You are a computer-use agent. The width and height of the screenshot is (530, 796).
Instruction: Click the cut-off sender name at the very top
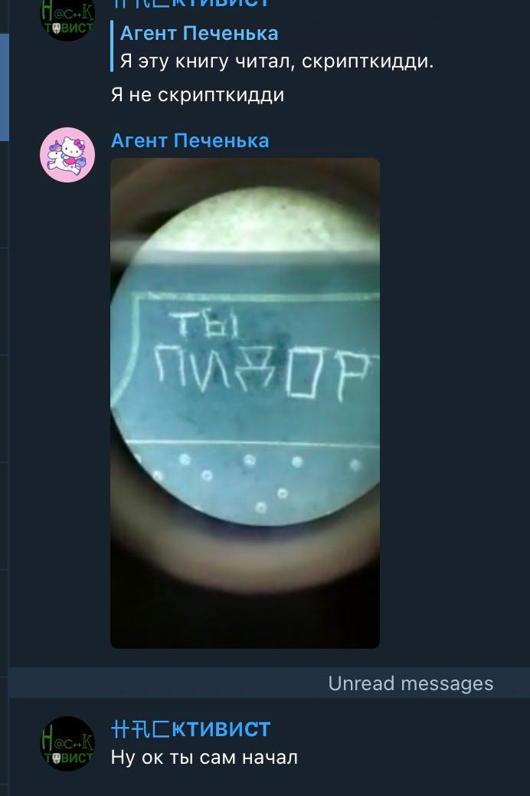click(x=191, y=4)
